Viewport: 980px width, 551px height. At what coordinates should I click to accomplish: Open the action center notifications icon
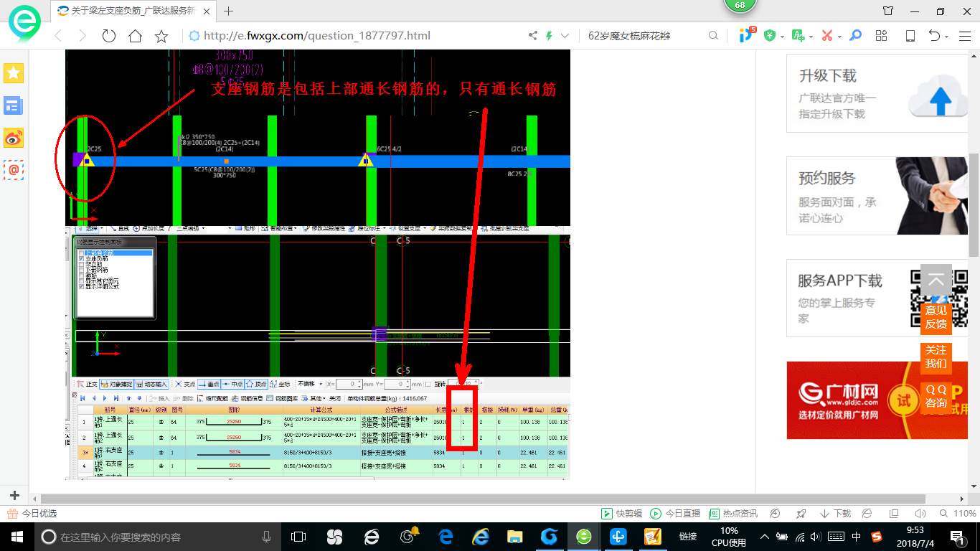point(958,536)
